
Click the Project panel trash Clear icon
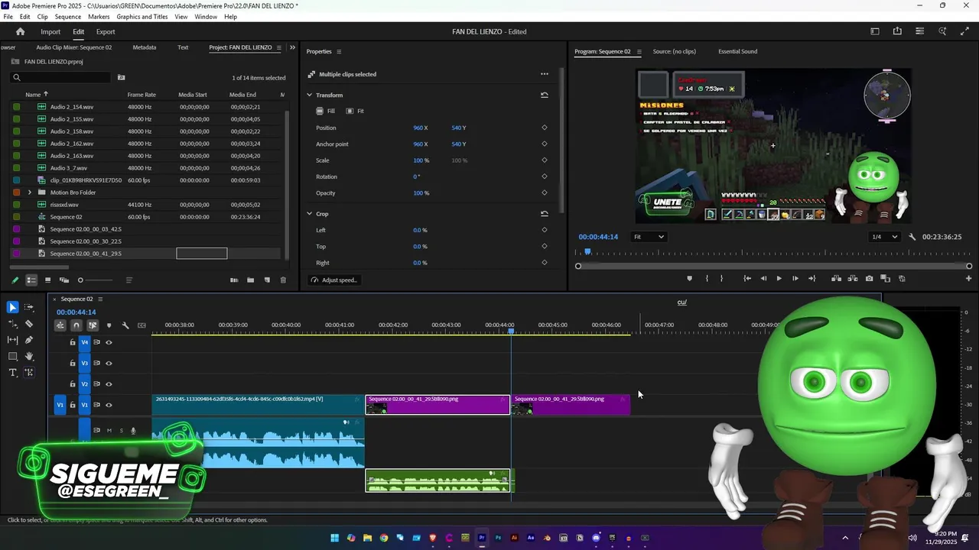pos(283,280)
